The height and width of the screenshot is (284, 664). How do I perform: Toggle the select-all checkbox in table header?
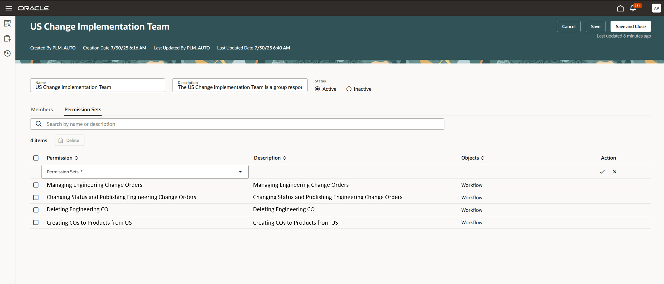(36, 158)
